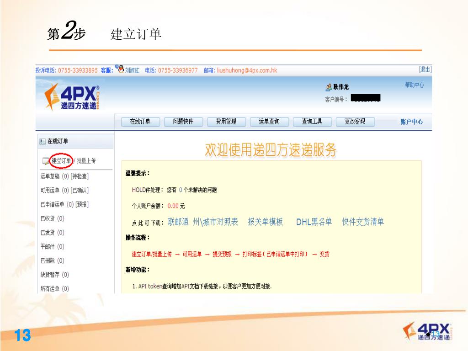
Task: Select 平邮件 (0) in the sidebar
Action: 52,246
